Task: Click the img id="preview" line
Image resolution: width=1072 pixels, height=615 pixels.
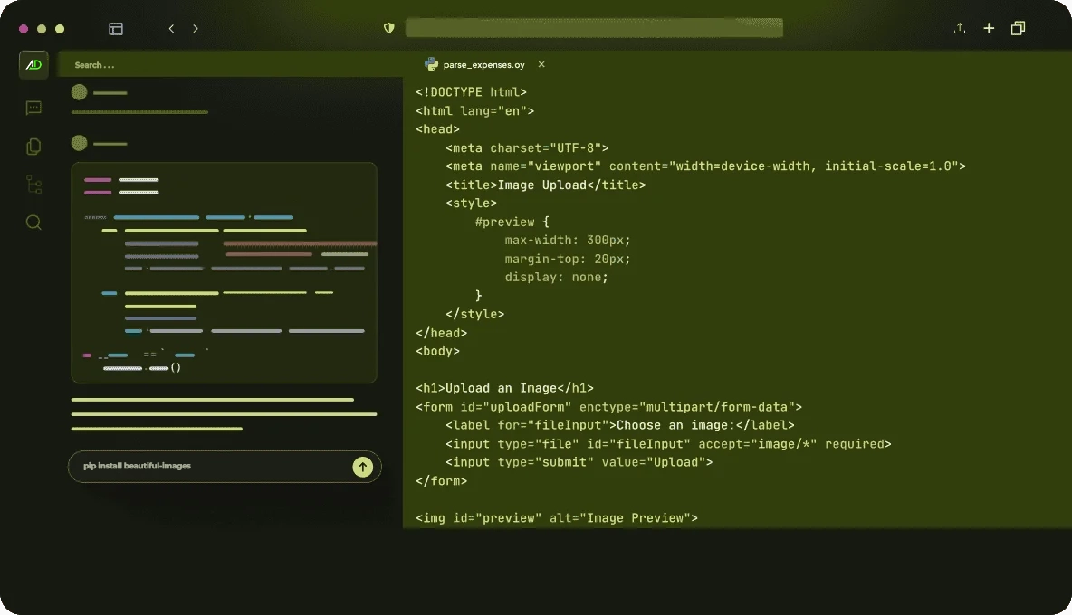Action: coord(557,518)
